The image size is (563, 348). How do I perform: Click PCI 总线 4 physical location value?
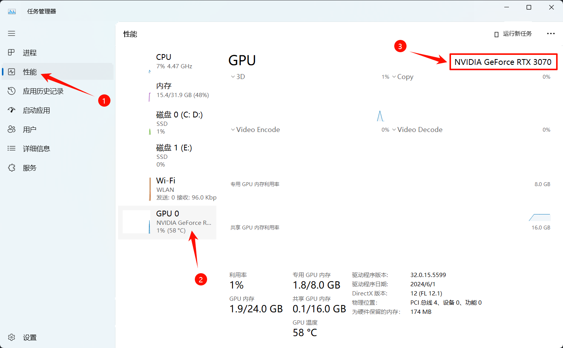coord(446,302)
